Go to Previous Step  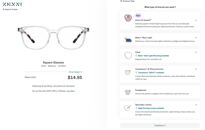[128, 1]
